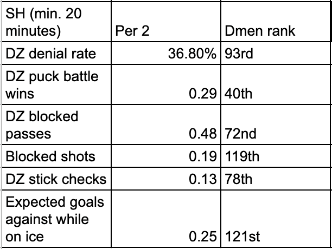Click the "Per 2" column header cell
This screenshot has width=332, height=249.
(166, 22)
